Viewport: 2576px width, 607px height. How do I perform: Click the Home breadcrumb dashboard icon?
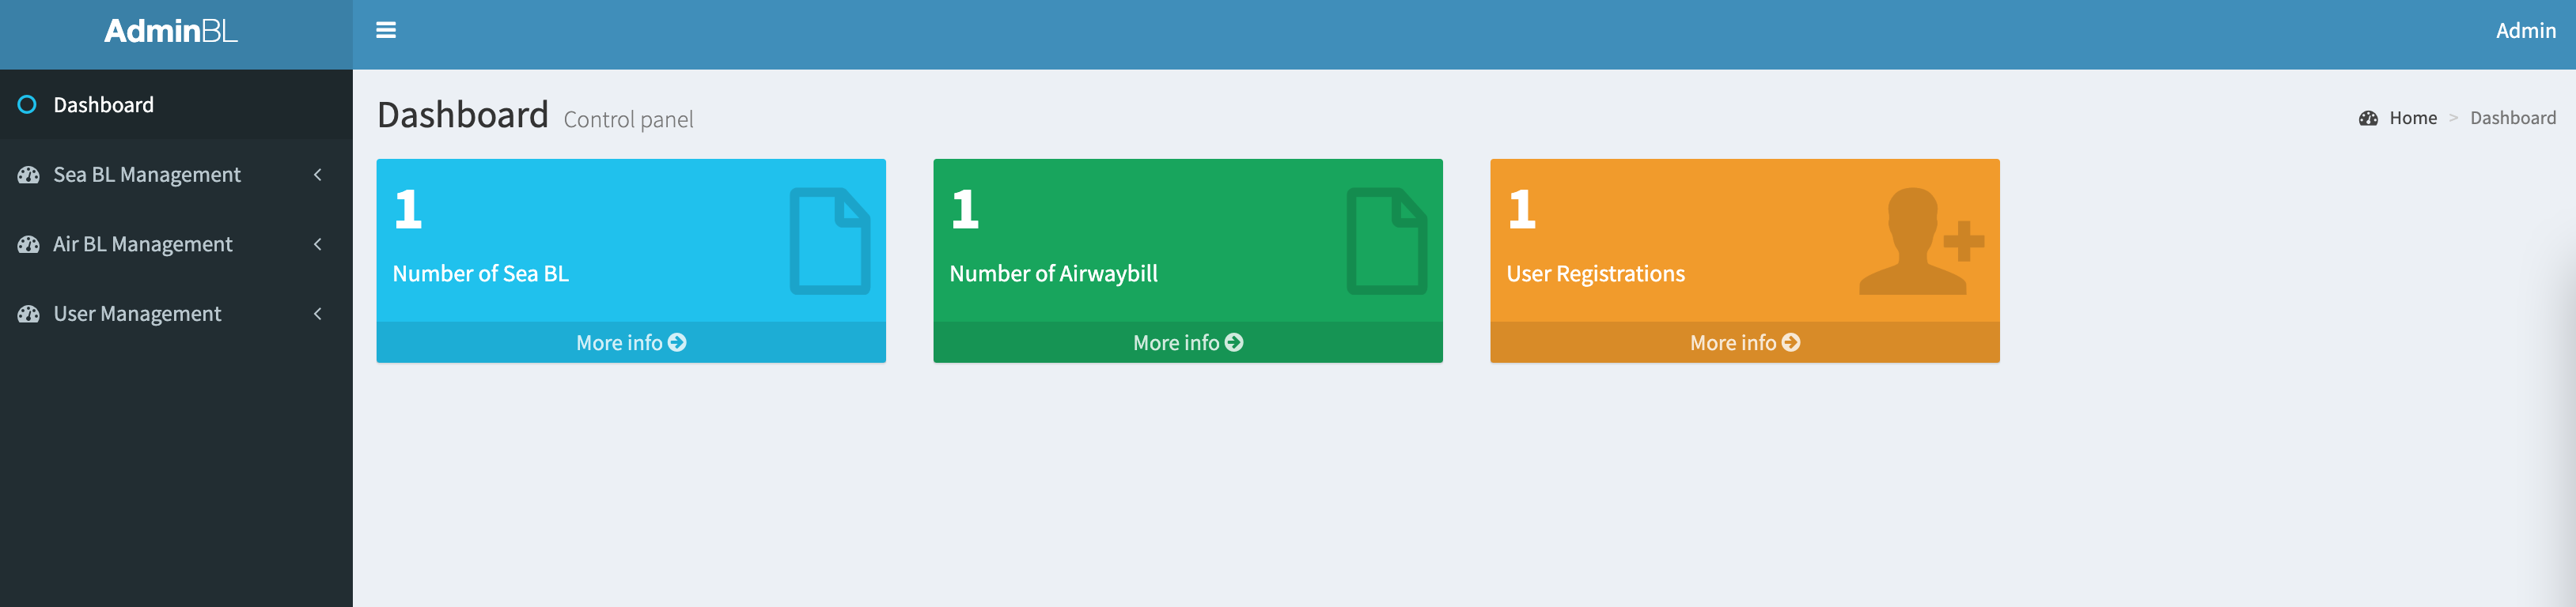click(2368, 118)
